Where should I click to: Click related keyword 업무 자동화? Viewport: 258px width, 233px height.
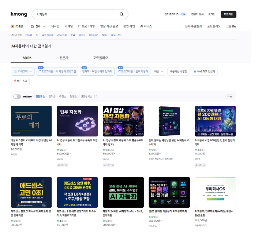pyautogui.click(x=48, y=35)
